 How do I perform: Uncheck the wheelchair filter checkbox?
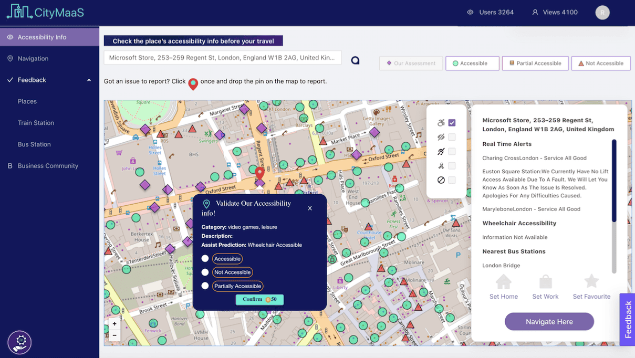click(x=452, y=123)
